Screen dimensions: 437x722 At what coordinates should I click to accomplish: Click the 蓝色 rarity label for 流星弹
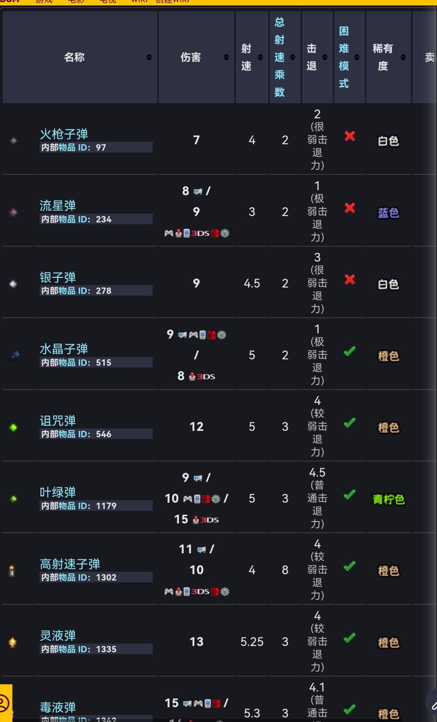point(388,213)
